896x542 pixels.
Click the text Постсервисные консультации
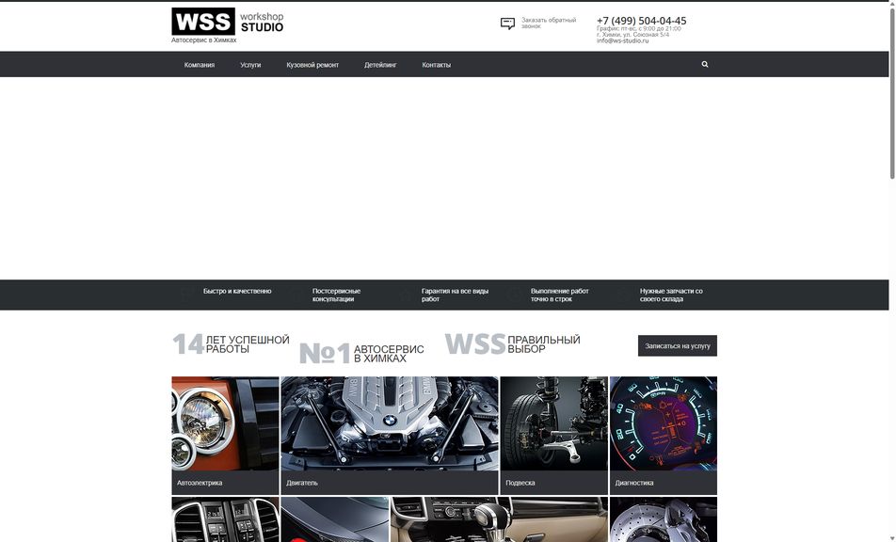[337, 295]
